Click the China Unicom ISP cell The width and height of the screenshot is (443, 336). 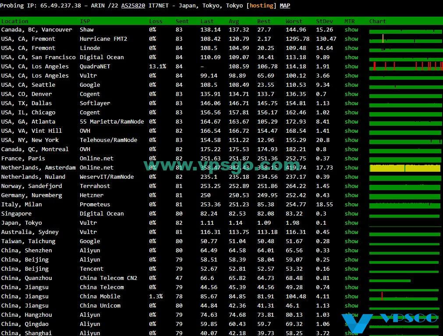tap(100, 305)
